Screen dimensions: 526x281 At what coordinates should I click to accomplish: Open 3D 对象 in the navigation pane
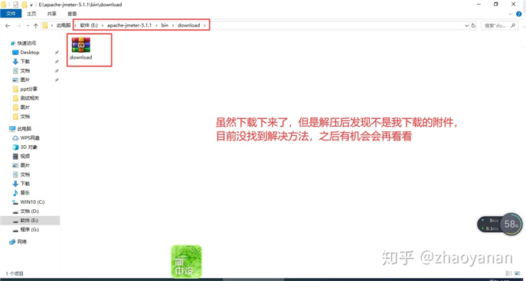click(29, 147)
